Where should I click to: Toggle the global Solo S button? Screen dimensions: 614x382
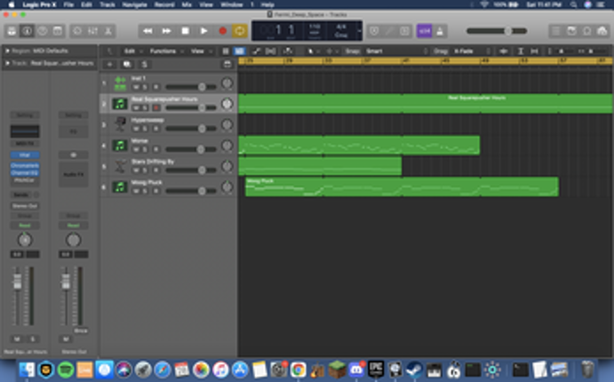point(144,64)
